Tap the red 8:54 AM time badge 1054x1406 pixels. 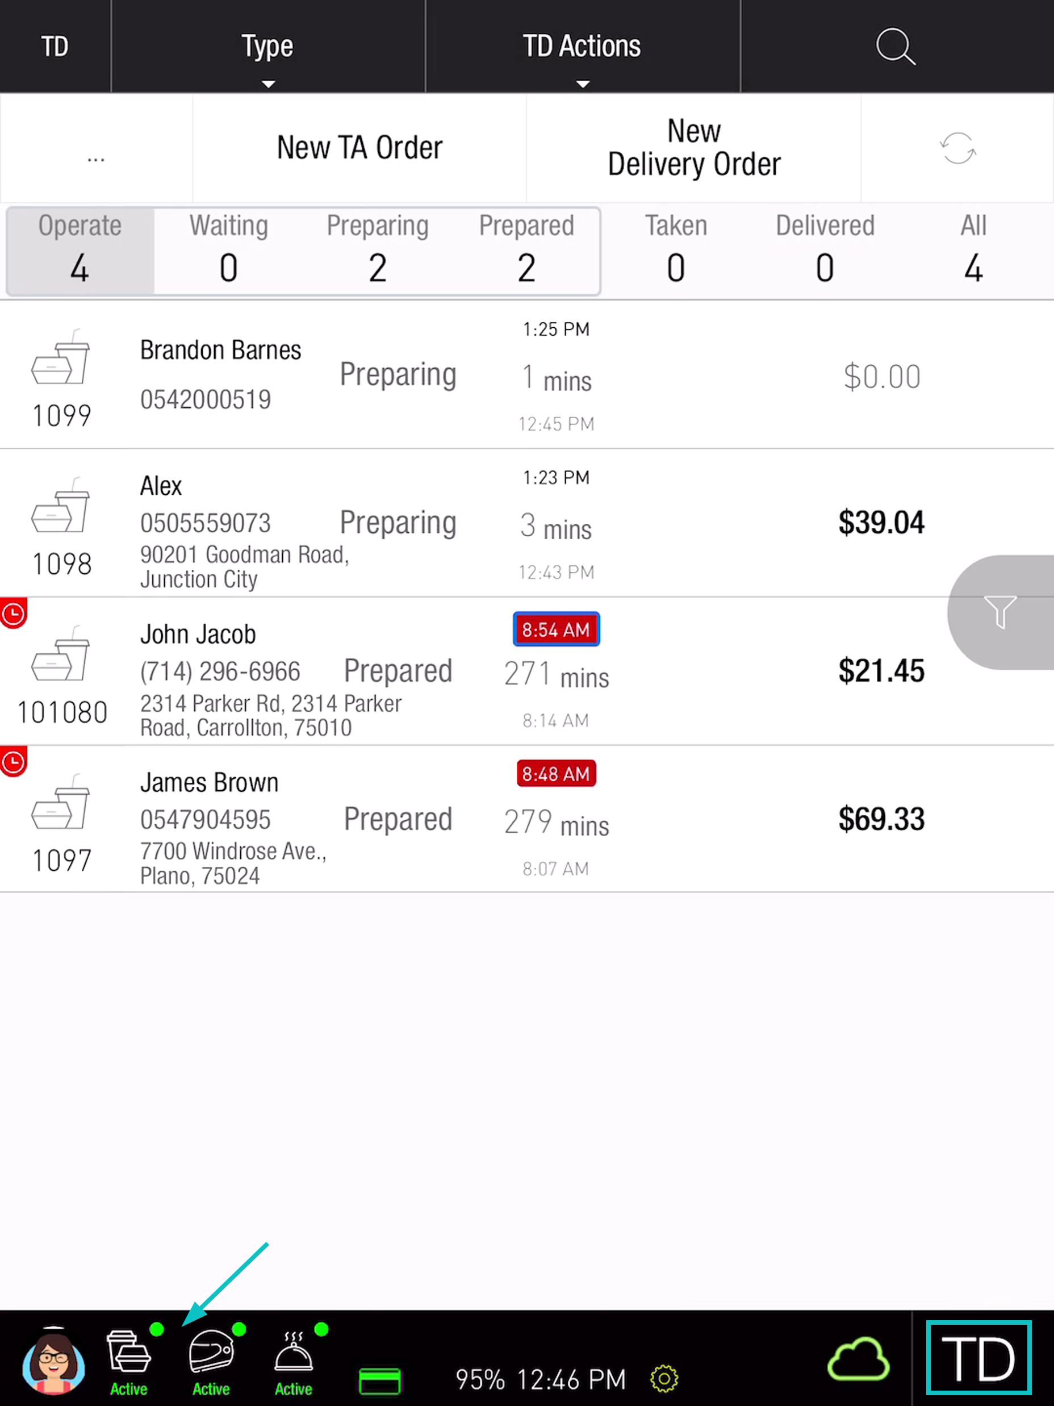pos(556,629)
